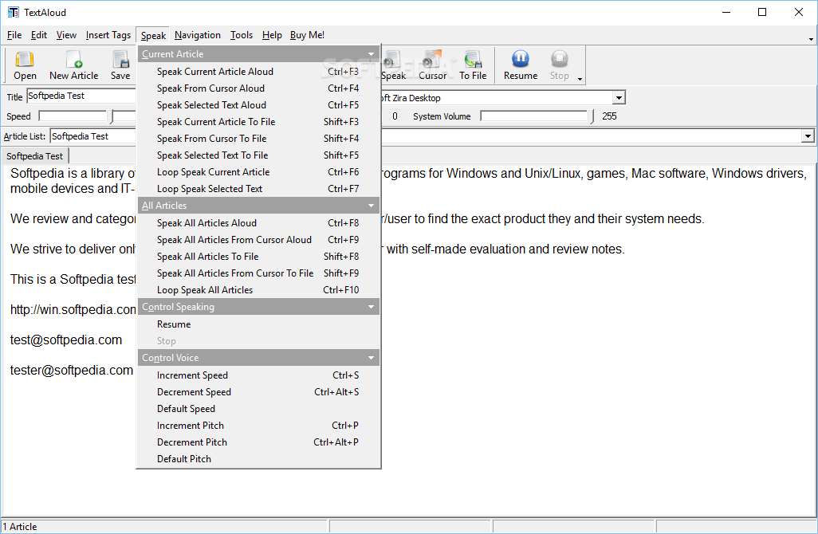Choose Speak All Articles To File
The height and width of the screenshot is (534, 818).
point(258,256)
